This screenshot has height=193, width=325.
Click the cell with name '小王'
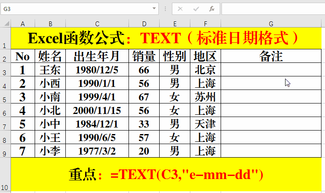point(50,137)
